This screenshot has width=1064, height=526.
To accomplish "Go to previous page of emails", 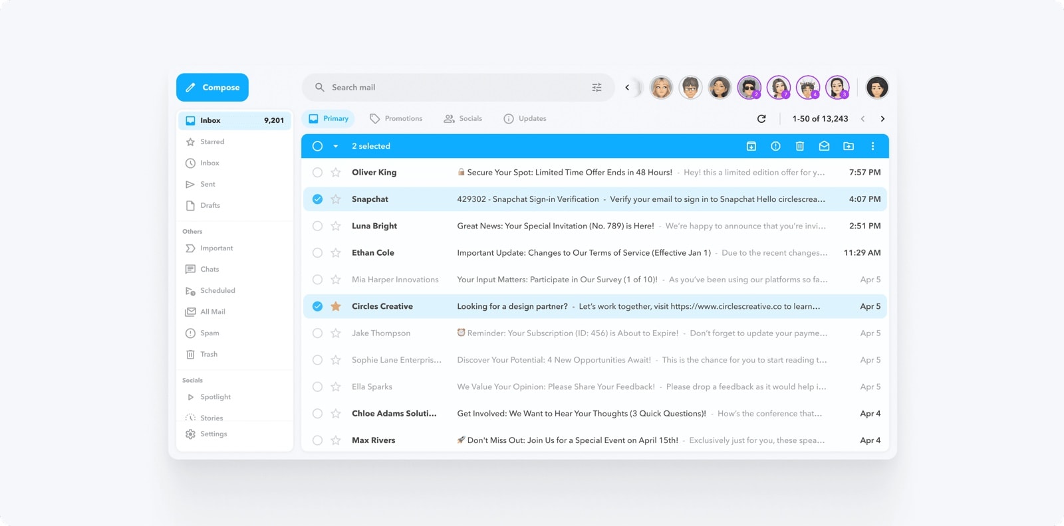I will click(x=863, y=119).
